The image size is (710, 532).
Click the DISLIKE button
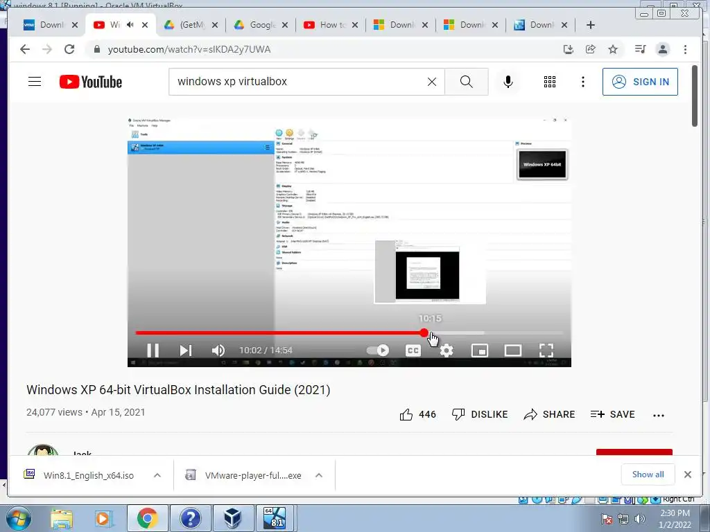480,414
